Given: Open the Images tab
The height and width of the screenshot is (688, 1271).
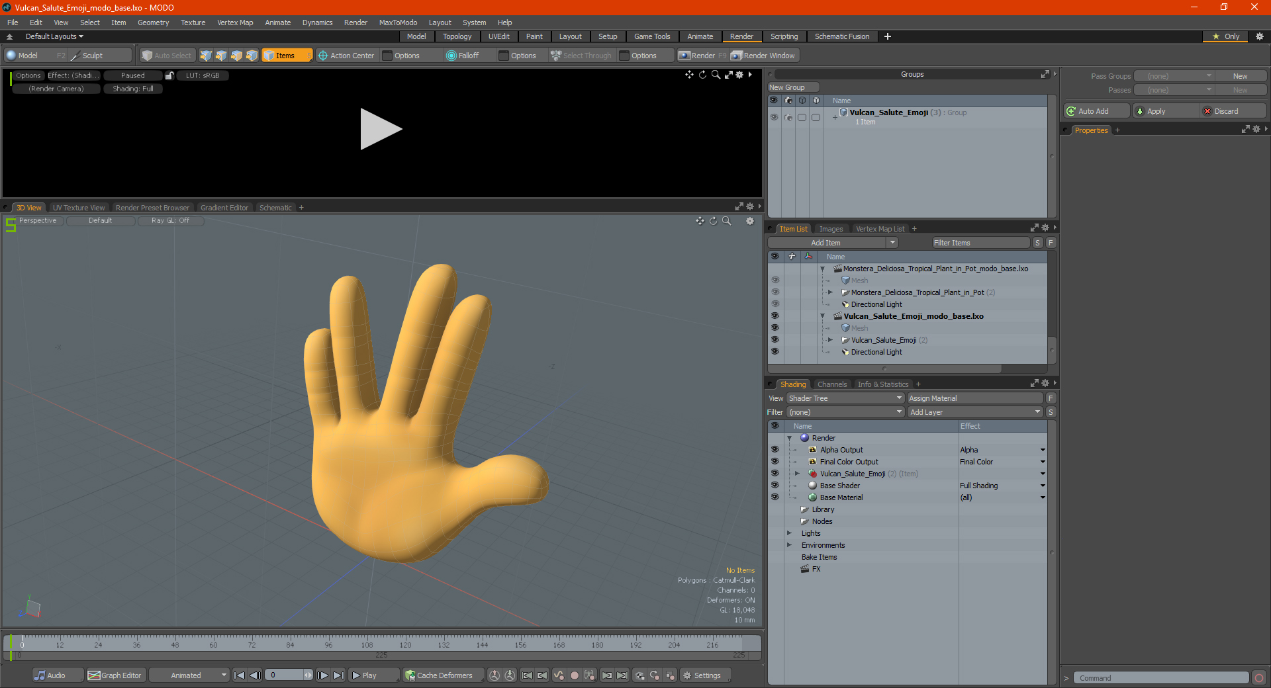Looking at the screenshot, I should 831,229.
